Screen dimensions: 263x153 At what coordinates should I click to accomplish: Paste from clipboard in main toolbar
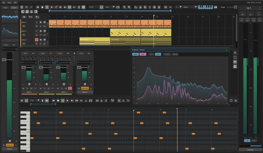coord(150,7)
